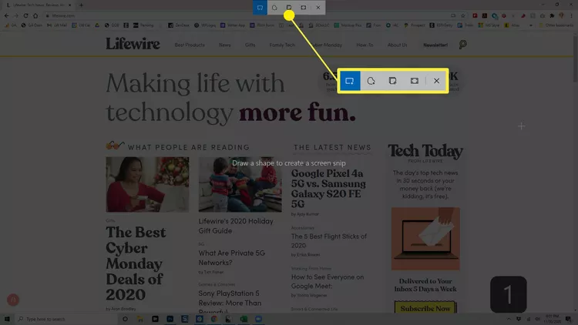Open Windows notification center
The height and width of the screenshot is (325, 578).
(x=569, y=319)
